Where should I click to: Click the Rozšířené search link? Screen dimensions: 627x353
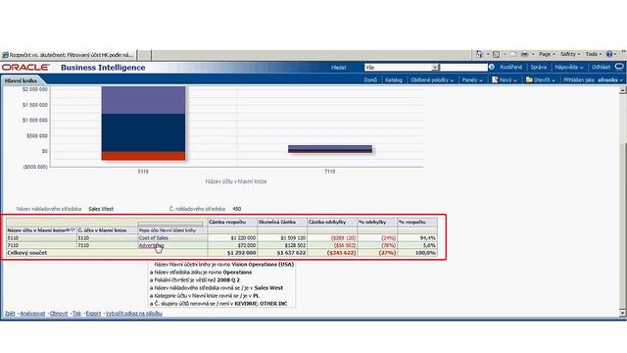[x=510, y=68]
